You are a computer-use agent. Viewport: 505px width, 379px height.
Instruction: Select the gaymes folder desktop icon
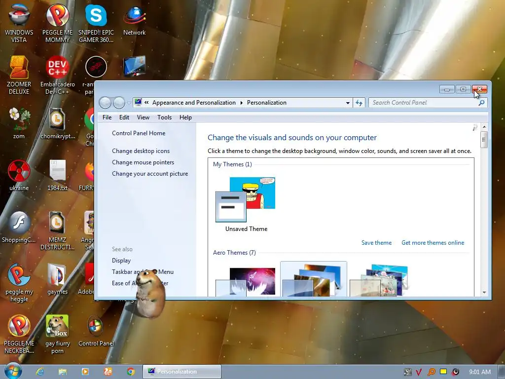pyautogui.click(x=57, y=278)
